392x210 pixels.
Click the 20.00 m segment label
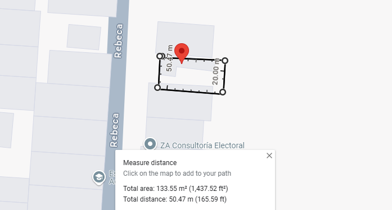click(216, 71)
